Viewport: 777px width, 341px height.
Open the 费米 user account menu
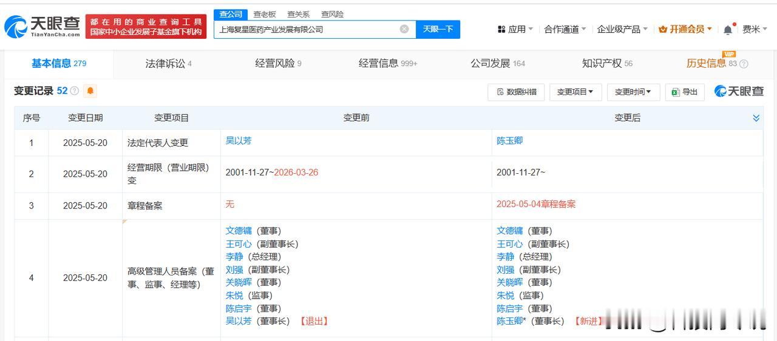tap(755, 29)
